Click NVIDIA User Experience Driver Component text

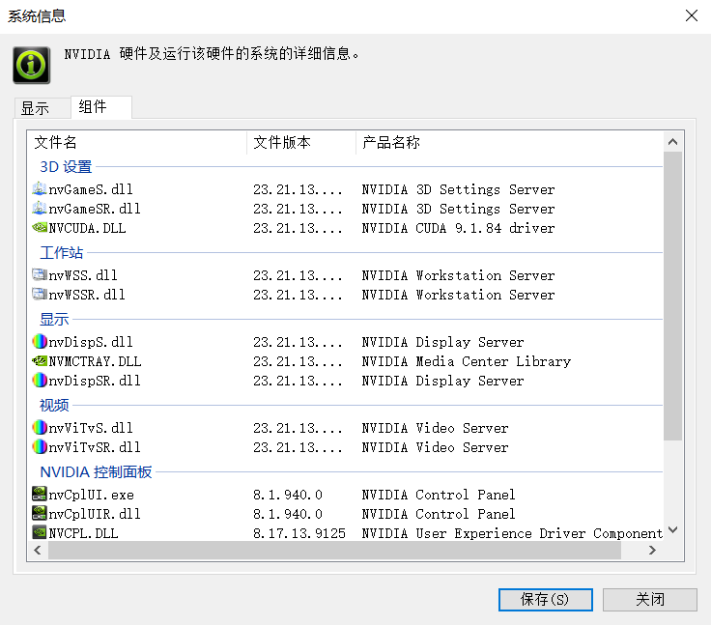[x=512, y=533]
